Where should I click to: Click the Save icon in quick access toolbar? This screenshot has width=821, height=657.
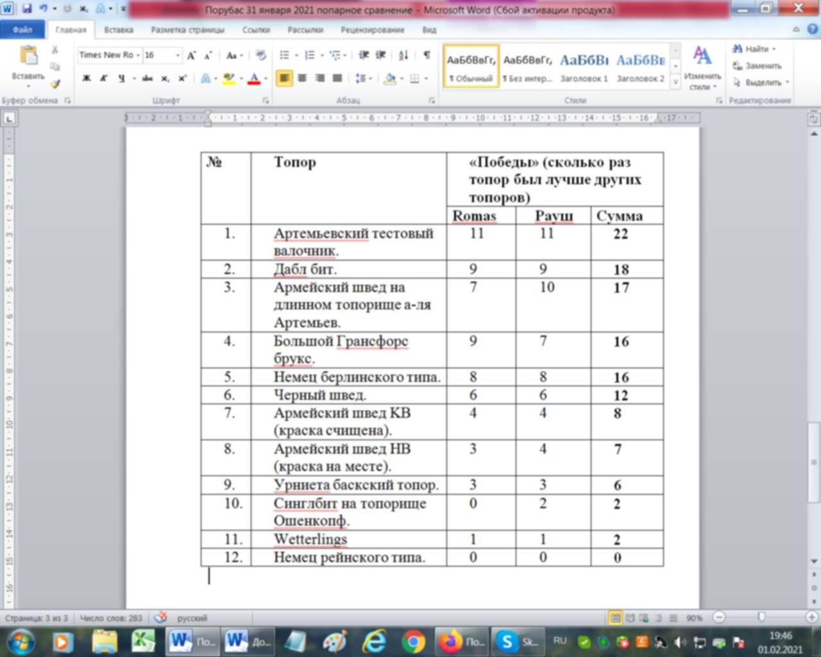pyautogui.click(x=26, y=9)
